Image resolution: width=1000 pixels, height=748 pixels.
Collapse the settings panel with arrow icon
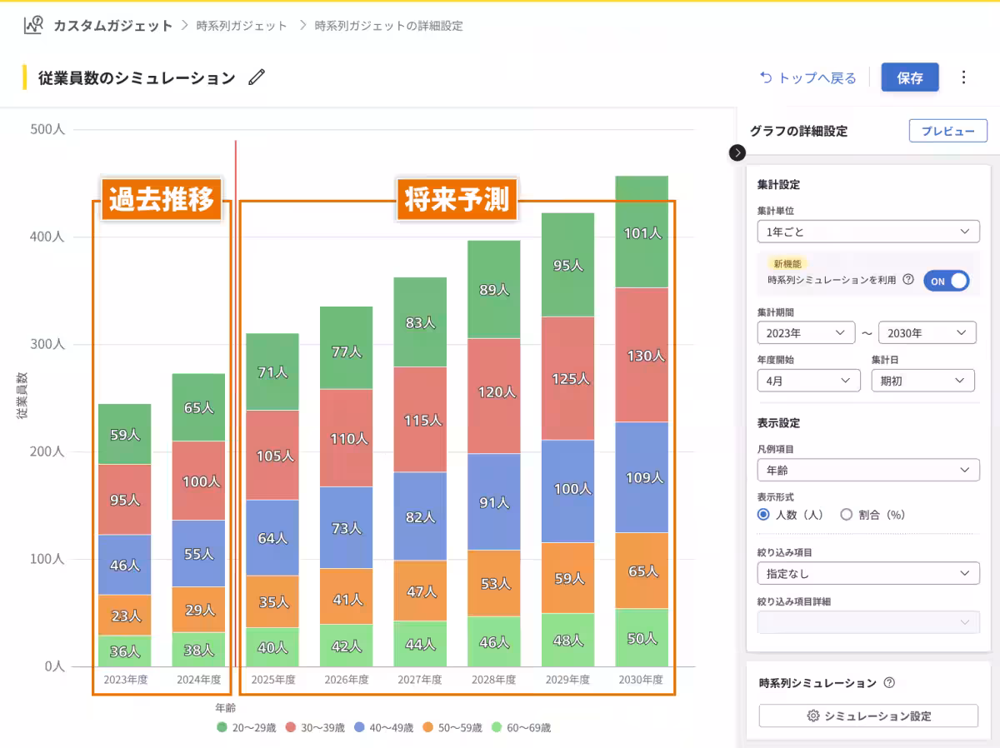click(737, 152)
